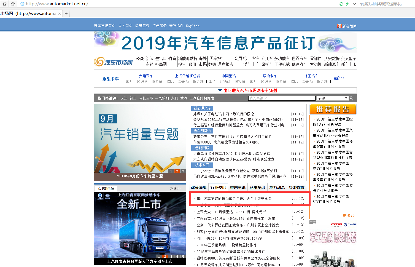
Task: Open article 上汽大众1-10月销量达1696649辆
Action: 231,212
